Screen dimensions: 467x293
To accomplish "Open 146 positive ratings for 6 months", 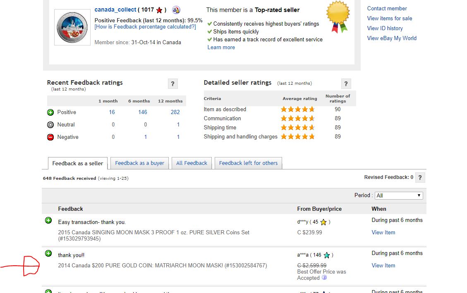I will pos(143,112).
